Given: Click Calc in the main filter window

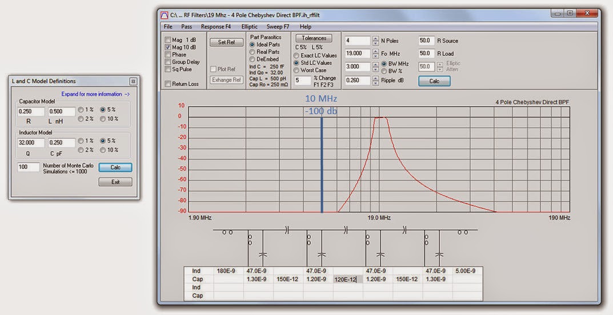Looking at the screenshot, I should 434,81.
